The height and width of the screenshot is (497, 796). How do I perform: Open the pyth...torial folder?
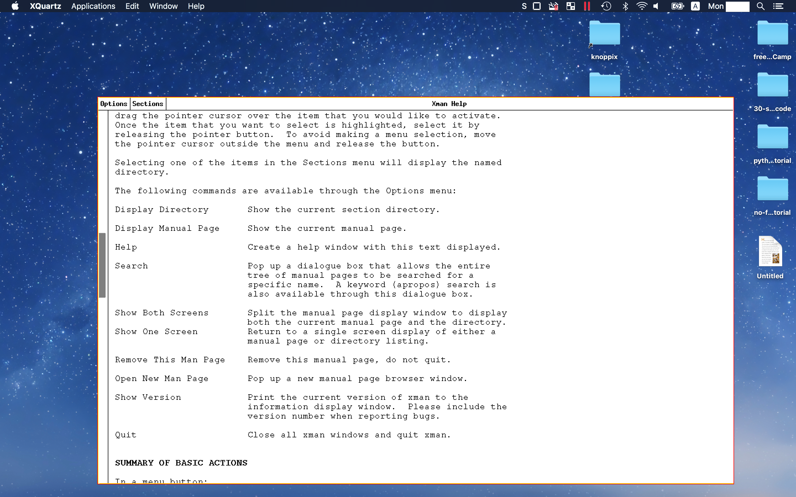click(x=773, y=137)
